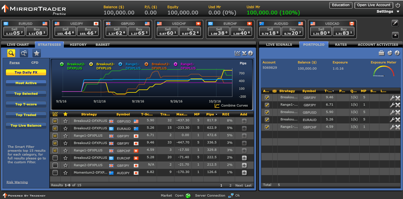Image resolution: width=403 pixels, height=199 pixels.
Task: Open settings wrench for portfolio EURAUD row
Action: (392, 120)
